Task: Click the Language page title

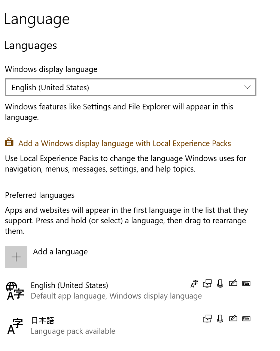Action: (x=37, y=20)
